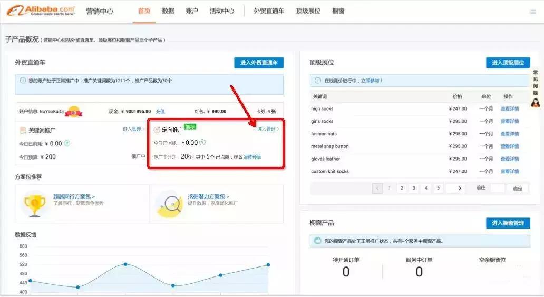
Task: Open the 活动中心 tab
Action: coord(221,11)
